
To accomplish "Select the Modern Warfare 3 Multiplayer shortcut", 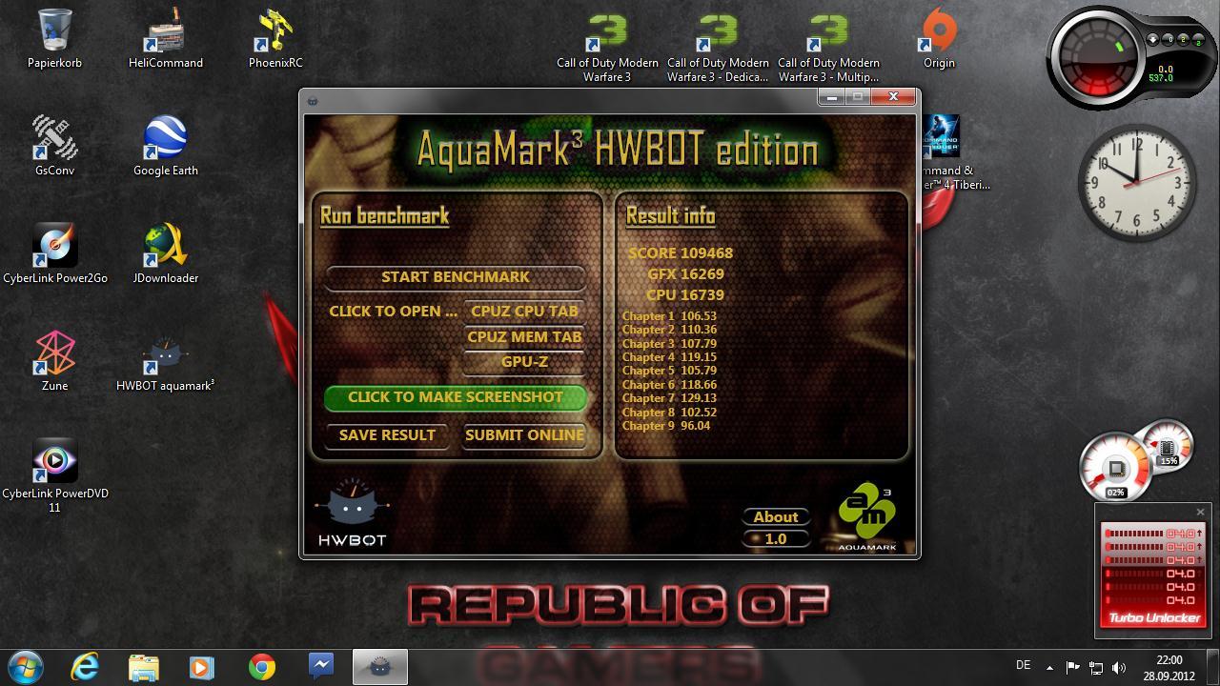I will [828, 46].
